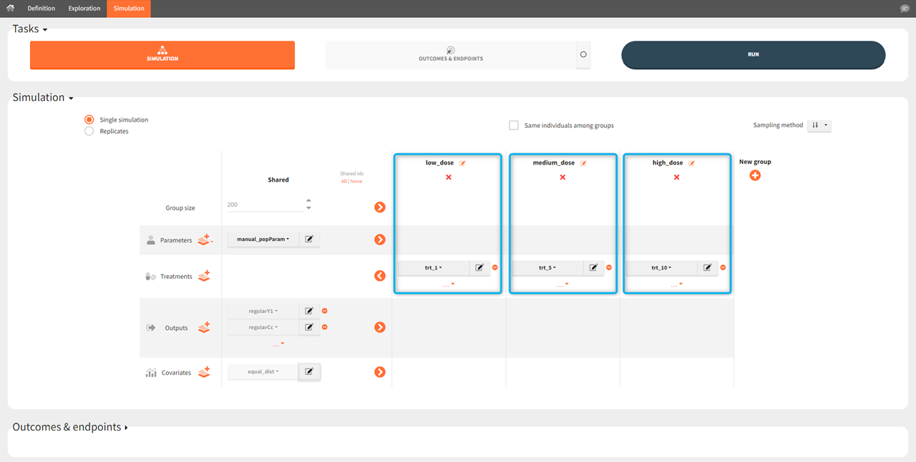This screenshot has height=462, width=916.
Task: Expand the Outcomes & endpoints section
Action: pyautogui.click(x=70, y=427)
